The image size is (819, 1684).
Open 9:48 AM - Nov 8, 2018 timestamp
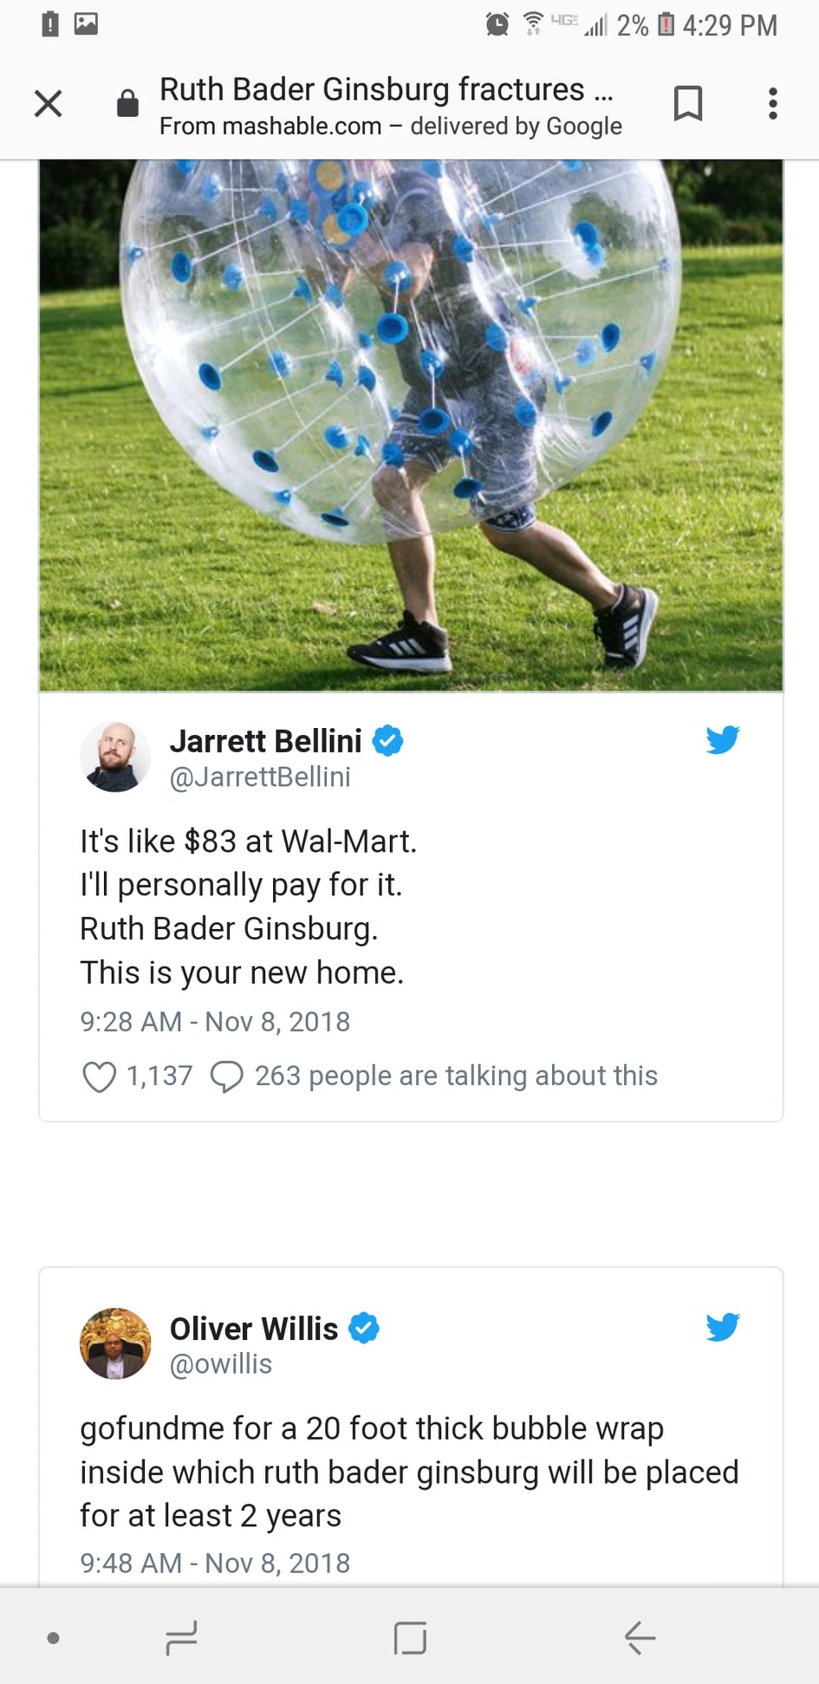[215, 1563]
